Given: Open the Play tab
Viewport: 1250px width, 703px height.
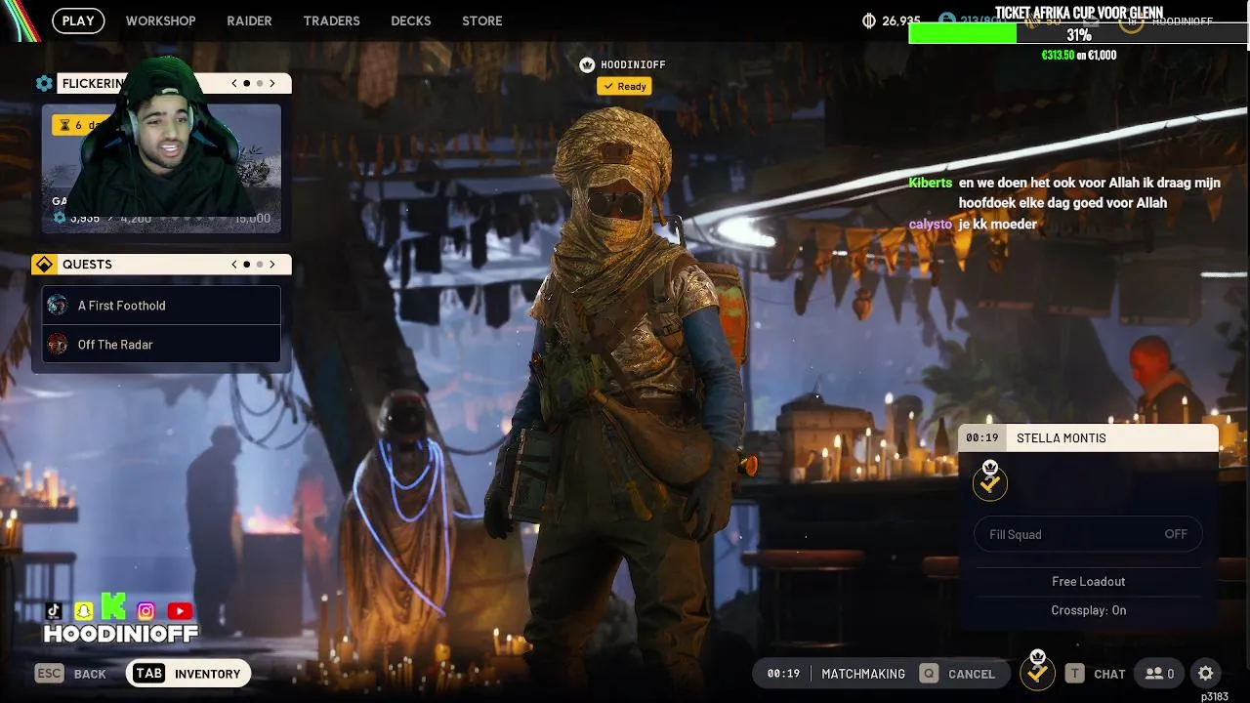Looking at the screenshot, I should (78, 21).
